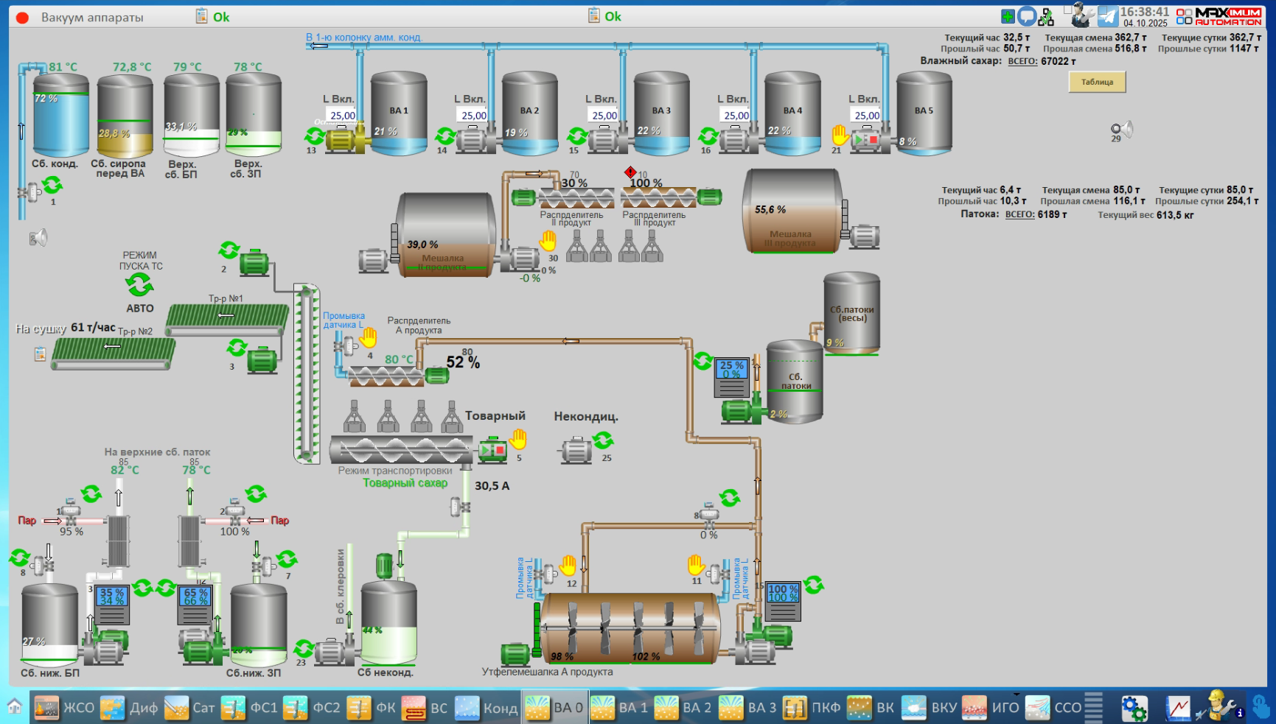Click the L Вкл. field of ВА 3

[x=604, y=116]
